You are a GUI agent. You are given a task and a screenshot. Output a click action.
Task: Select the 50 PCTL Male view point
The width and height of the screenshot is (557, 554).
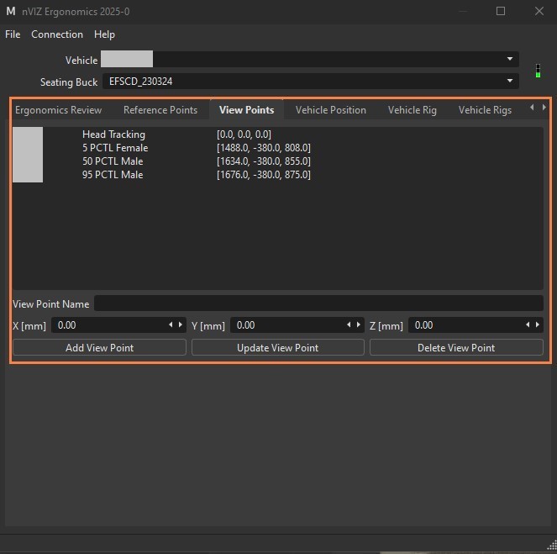pos(278,161)
